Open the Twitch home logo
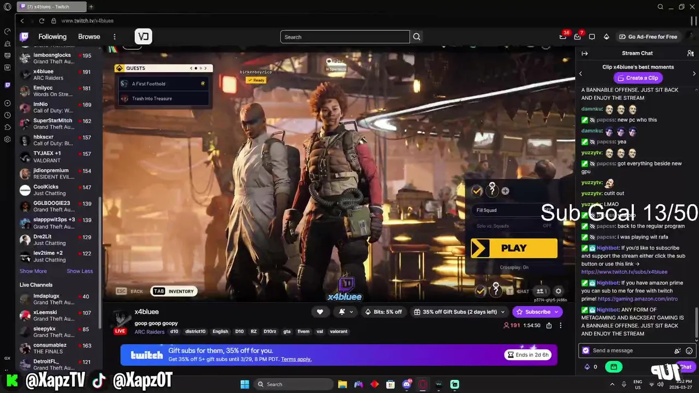Image resolution: width=699 pixels, height=393 pixels. [24, 37]
